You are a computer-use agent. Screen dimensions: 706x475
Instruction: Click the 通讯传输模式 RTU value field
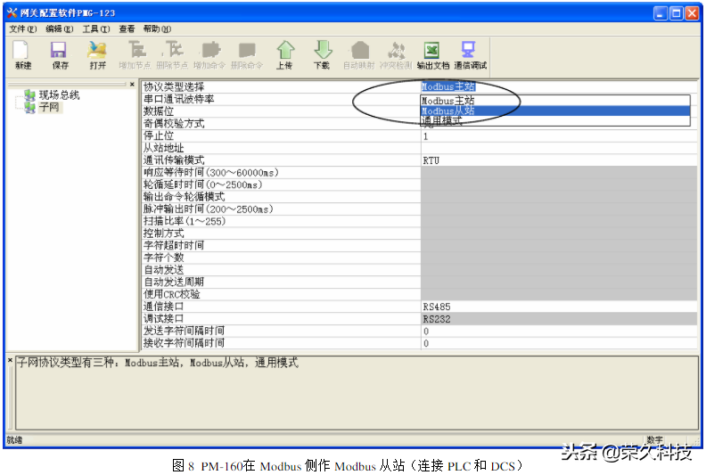(558, 160)
